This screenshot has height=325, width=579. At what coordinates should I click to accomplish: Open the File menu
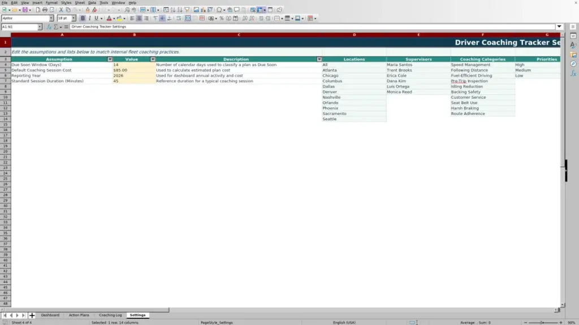click(x=5, y=3)
